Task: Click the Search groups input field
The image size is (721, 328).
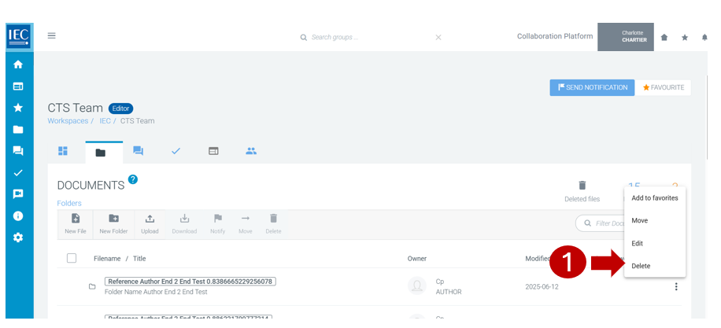Action: coord(370,37)
